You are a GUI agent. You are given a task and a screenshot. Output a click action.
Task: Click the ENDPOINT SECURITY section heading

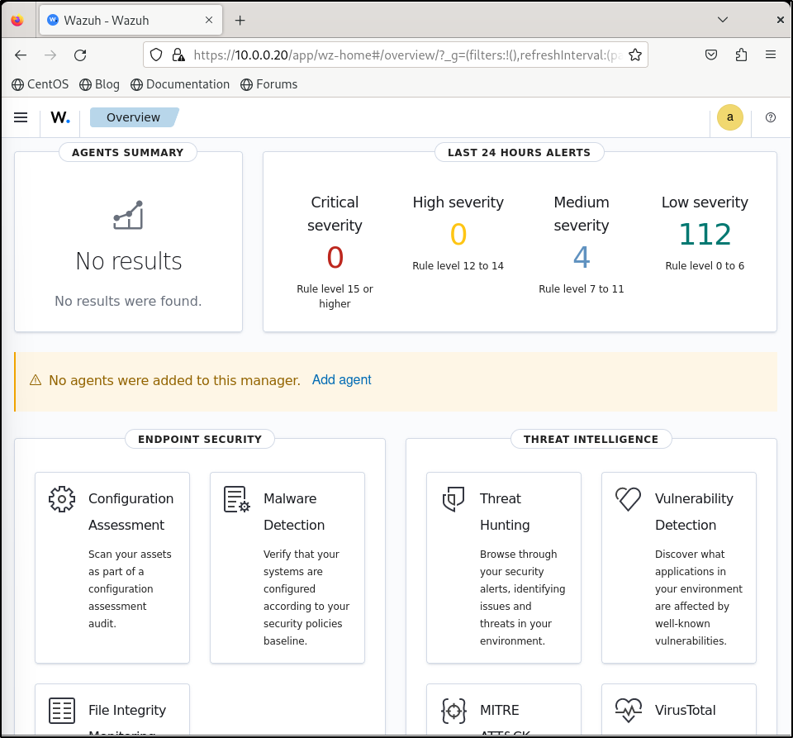[x=200, y=440]
